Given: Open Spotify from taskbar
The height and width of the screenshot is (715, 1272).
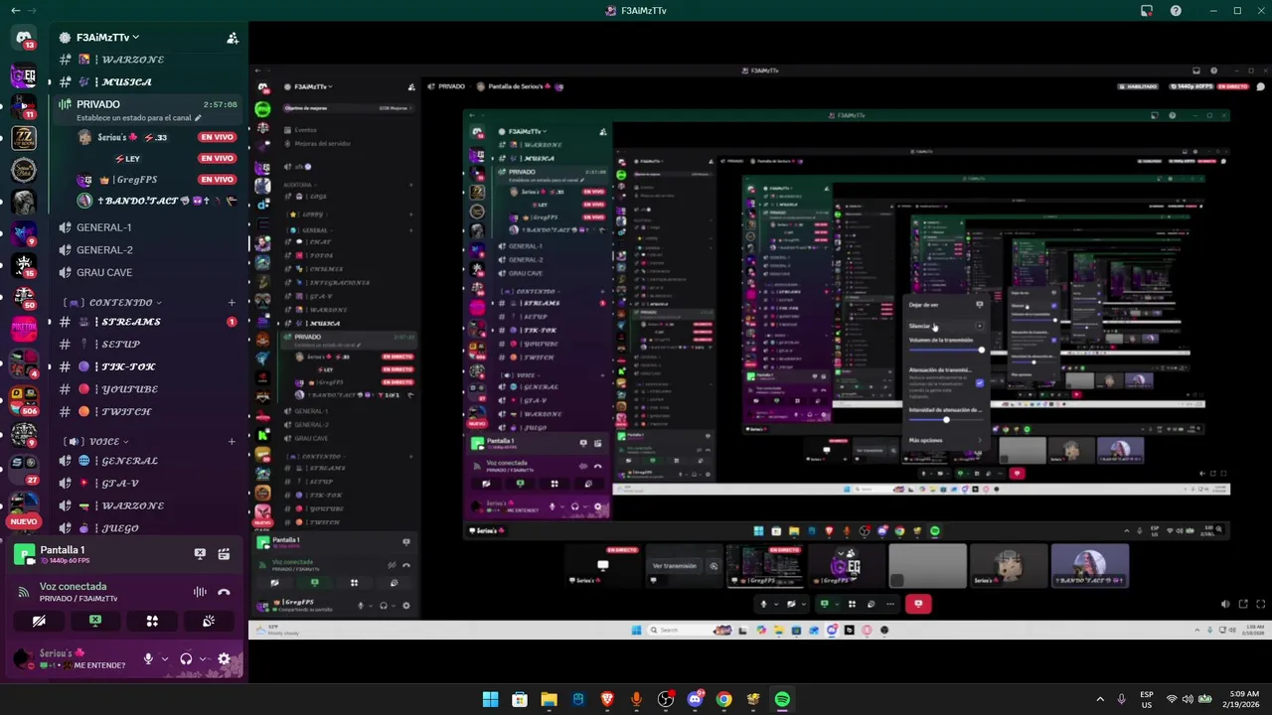Looking at the screenshot, I should 782,700.
